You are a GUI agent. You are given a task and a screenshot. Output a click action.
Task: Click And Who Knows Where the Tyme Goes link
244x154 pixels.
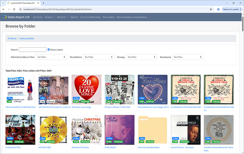click(x=219, y=149)
